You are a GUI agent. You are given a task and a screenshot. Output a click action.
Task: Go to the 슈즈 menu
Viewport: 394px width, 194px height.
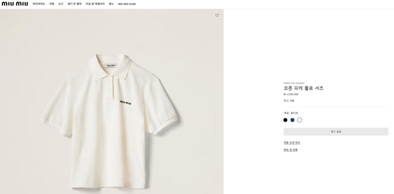pyautogui.click(x=61, y=4)
